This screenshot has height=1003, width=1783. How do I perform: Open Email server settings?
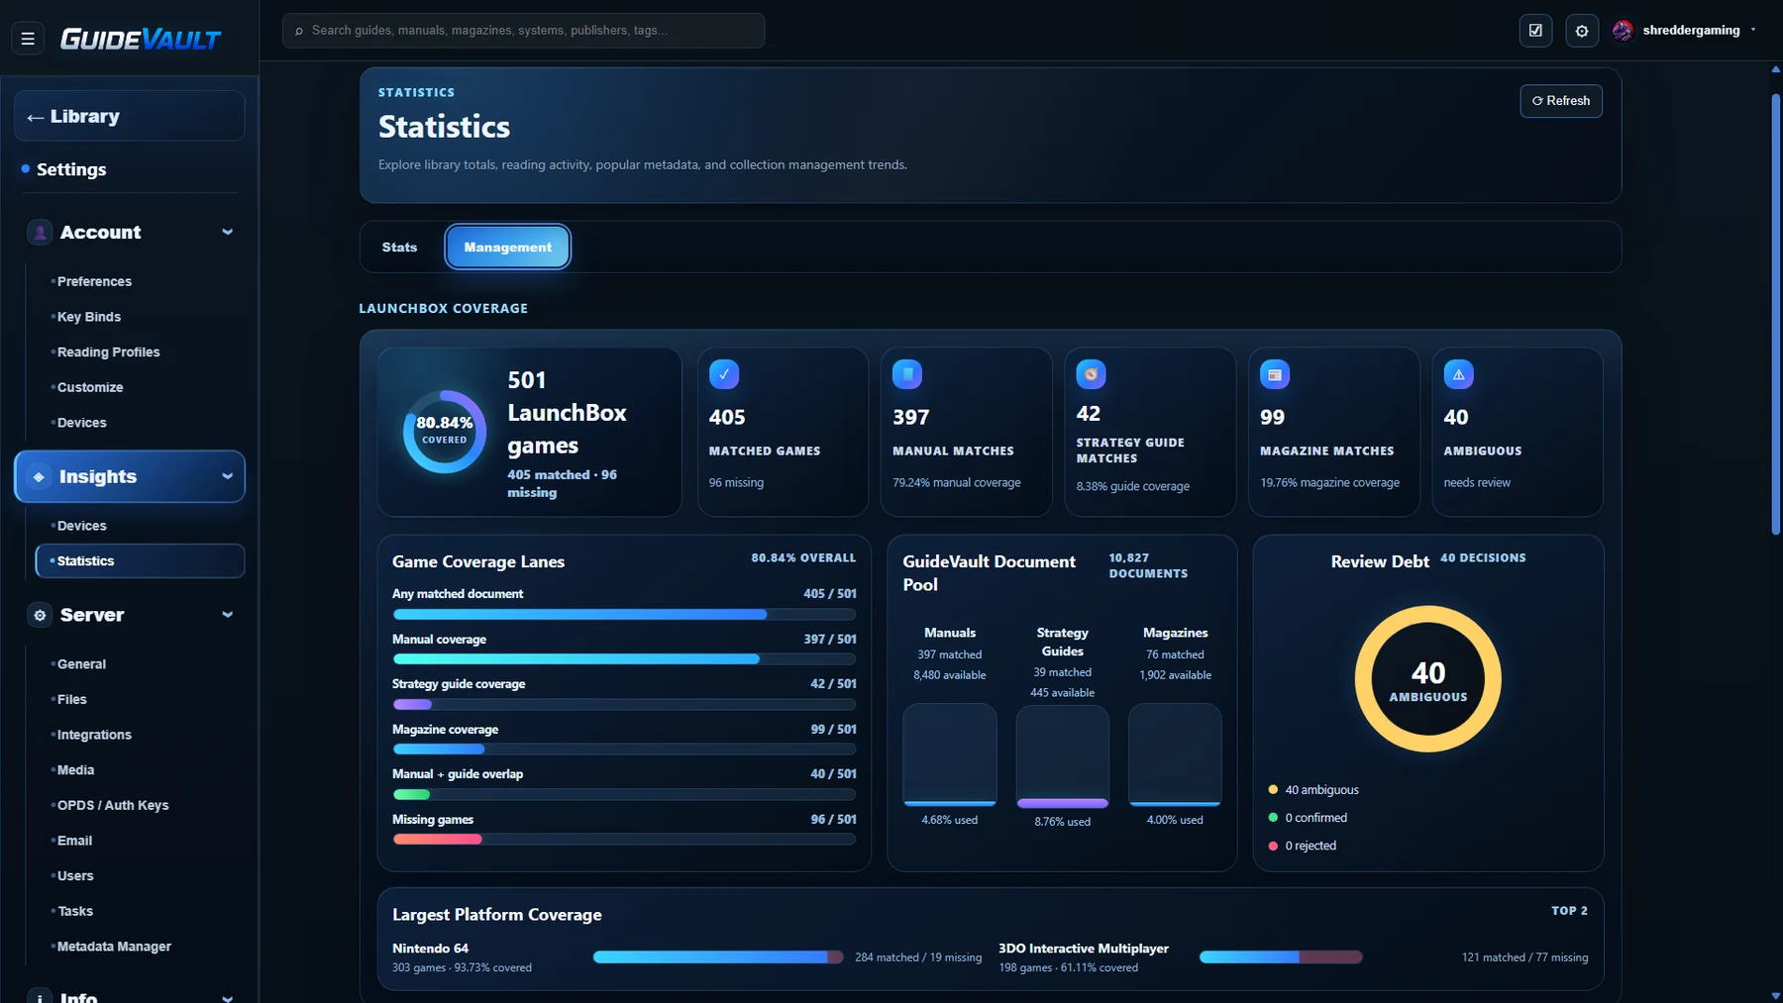click(74, 841)
